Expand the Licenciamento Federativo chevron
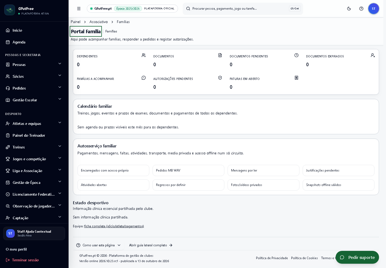The height and width of the screenshot is (268, 386). (x=60, y=193)
